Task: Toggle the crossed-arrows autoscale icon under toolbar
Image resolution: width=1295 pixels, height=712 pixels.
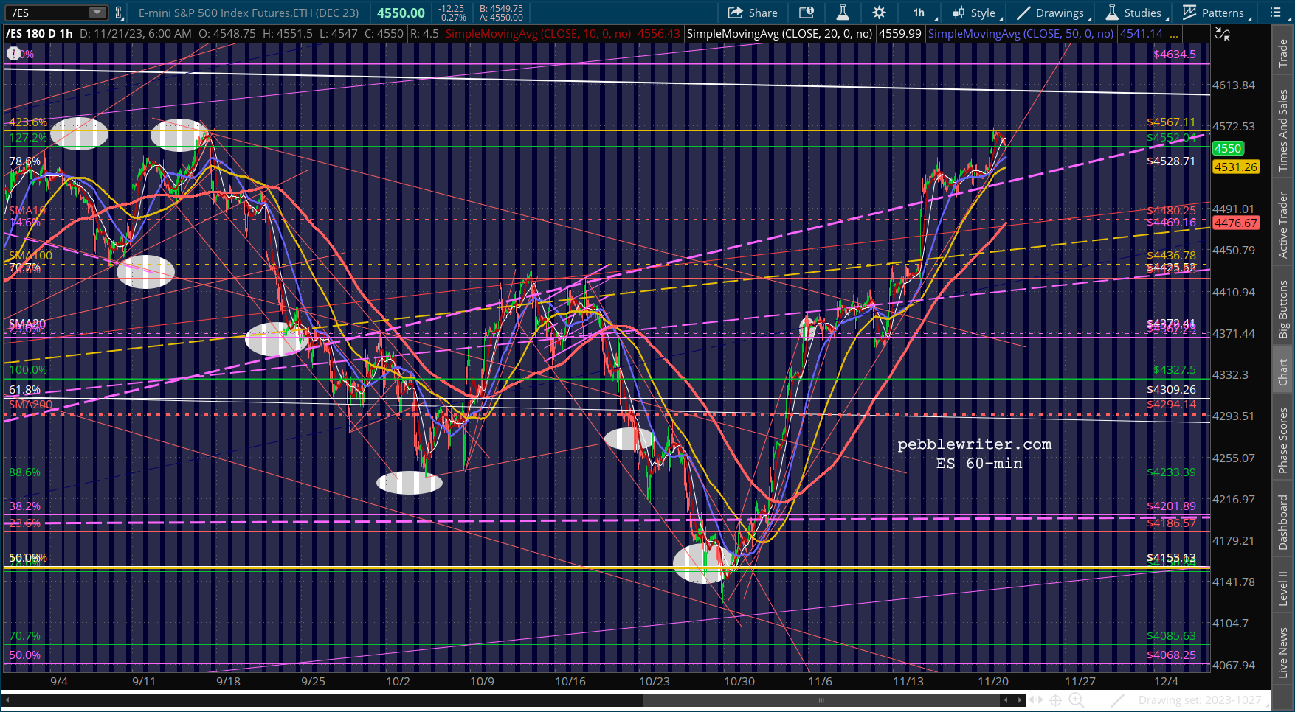Action: pos(1223,34)
